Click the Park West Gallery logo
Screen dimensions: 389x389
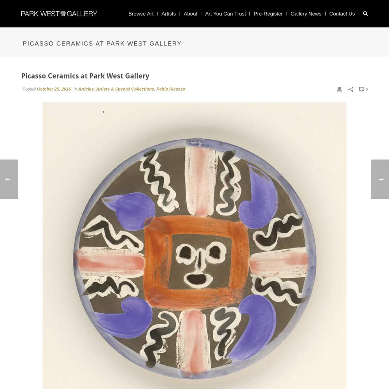(59, 14)
